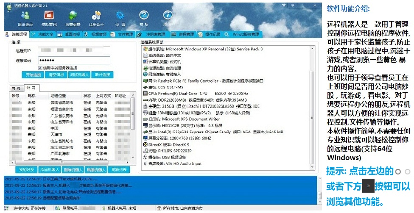The height and width of the screenshot is (213, 414).
Task: Focus the 连接密码 password field
Action: click(x=74, y=61)
